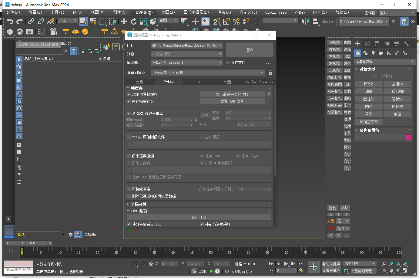Click the Redo arrow icon

pos(20,21)
